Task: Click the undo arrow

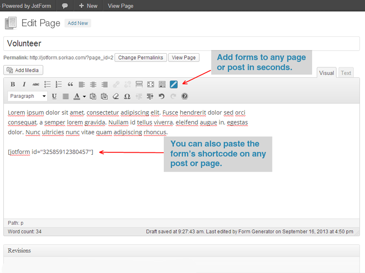Action: coord(162,96)
